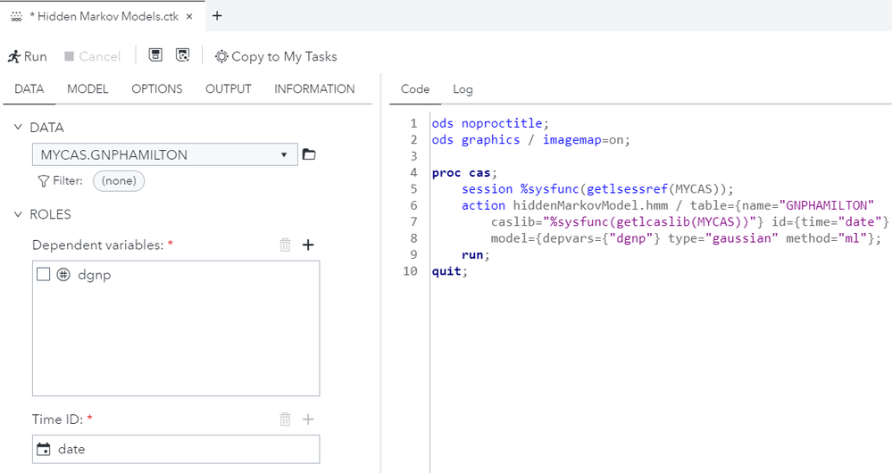892x473 pixels.
Task: Open the OPTIONS tab
Action: coord(157,89)
